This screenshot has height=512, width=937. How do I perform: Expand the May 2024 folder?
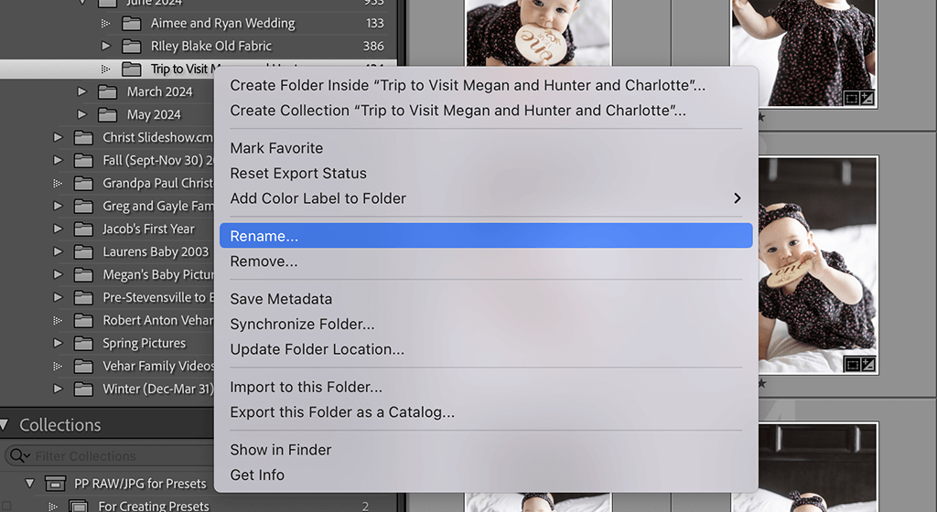click(81, 114)
